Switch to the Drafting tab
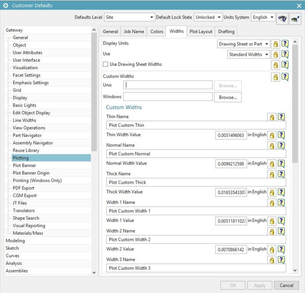Screen dimensions: 305x293 226,32
